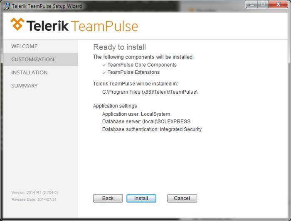Screen dimensions: 291x221
Task: Click the 'Telerik TeamPulse' logo wordmark
Action: pyautogui.click(x=82, y=26)
